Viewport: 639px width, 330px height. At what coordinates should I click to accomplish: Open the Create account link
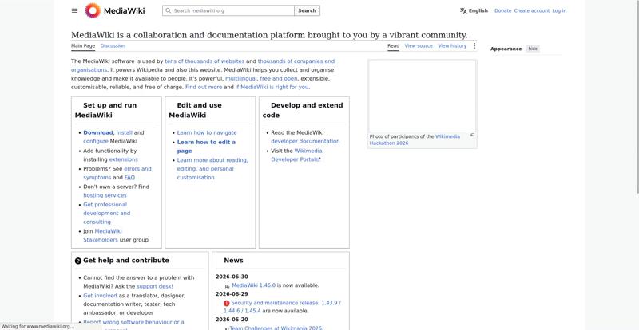click(x=532, y=10)
